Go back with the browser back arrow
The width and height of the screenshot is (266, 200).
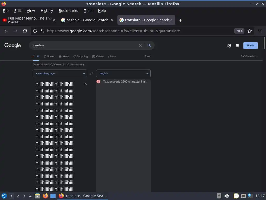click(6, 31)
